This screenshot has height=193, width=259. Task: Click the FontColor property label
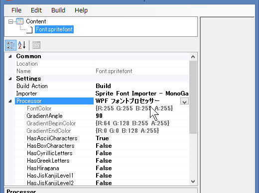tap(39, 108)
